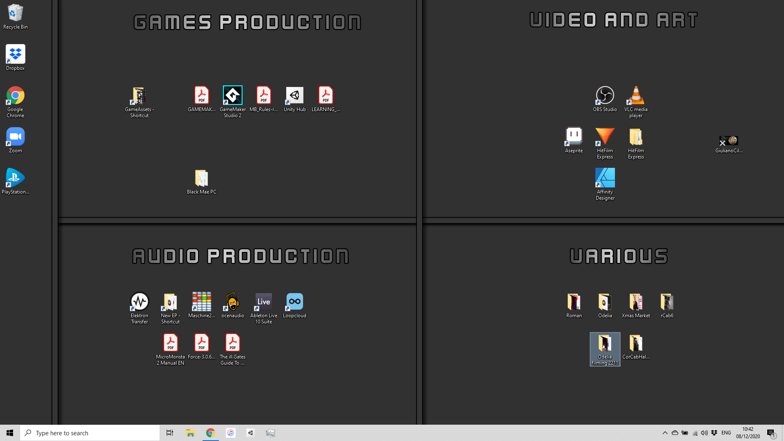
Task: Click the Aseprite shortcut icon
Action: click(x=574, y=137)
